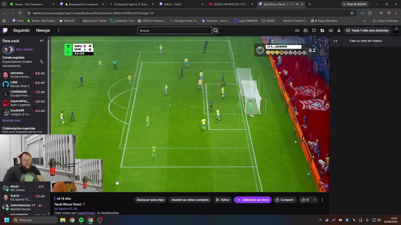Open more clip options menu
The height and width of the screenshot is (225, 401).
click(322, 200)
